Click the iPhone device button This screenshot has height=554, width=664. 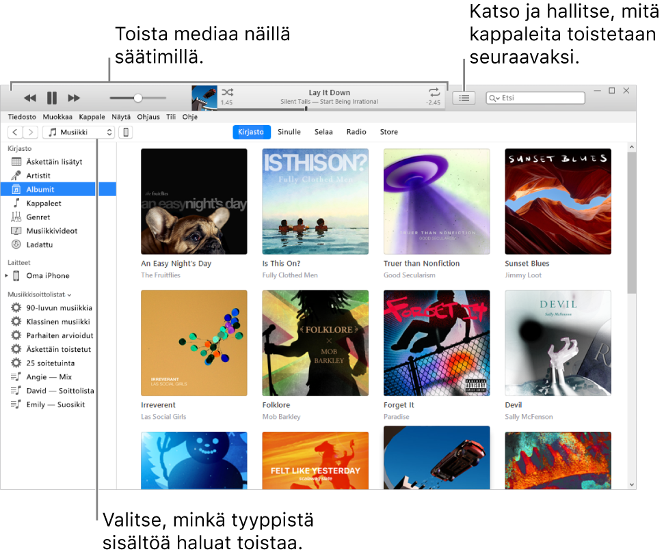[126, 133]
